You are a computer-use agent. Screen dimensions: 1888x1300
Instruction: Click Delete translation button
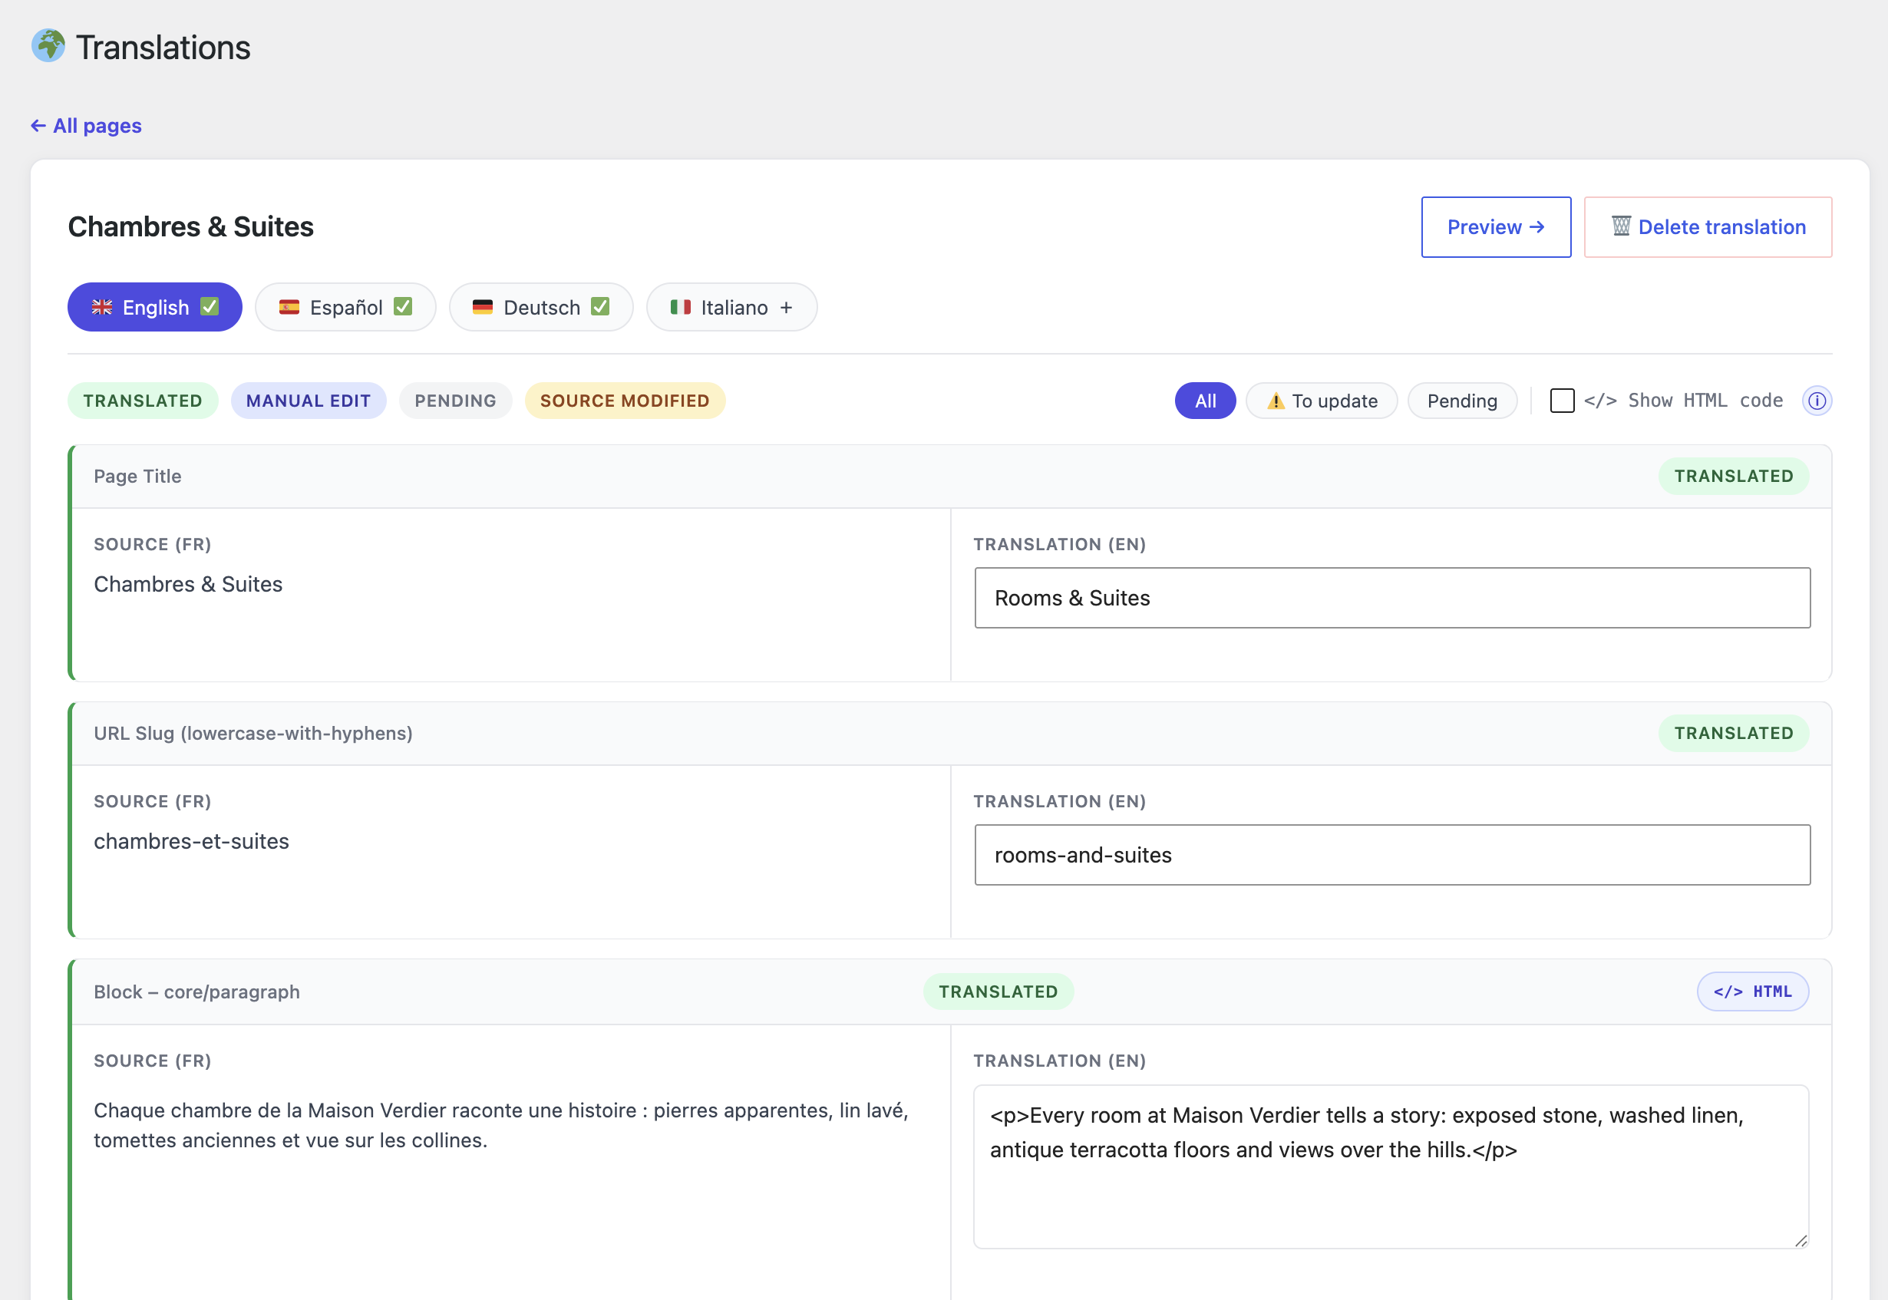[1707, 227]
